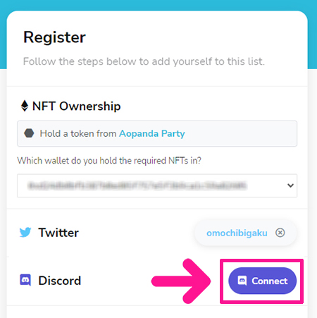Click the pink arrow pointing to Connect
Image resolution: width=317 pixels, height=318 pixels.
pos(181,281)
